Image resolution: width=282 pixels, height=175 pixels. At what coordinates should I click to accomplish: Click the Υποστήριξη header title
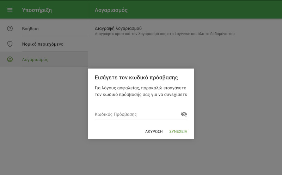pyautogui.click(x=37, y=10)
